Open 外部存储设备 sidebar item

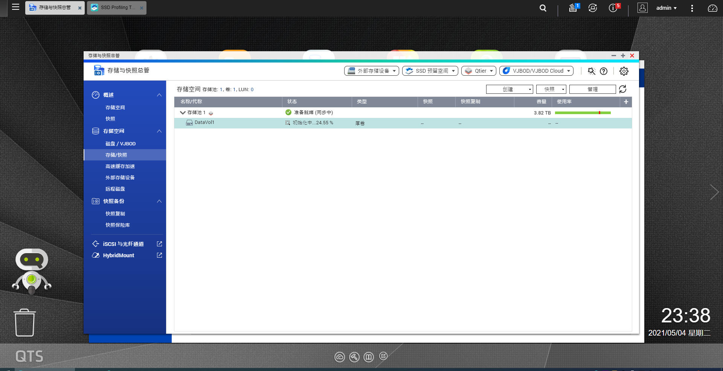coord(120,178)
